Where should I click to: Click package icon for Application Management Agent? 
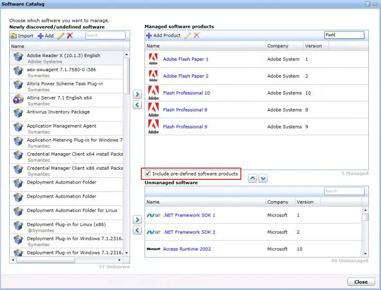tap(18, 127)
